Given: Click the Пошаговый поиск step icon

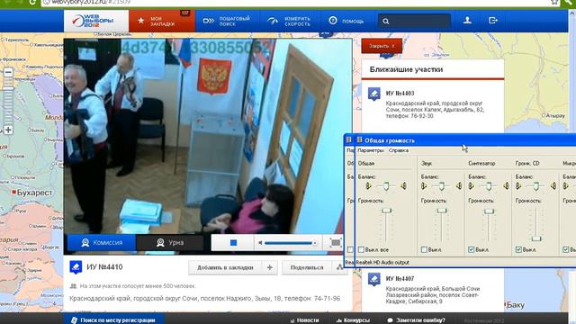Looking at the screenshot, I should pyautogui.click(x=208, y=21).
